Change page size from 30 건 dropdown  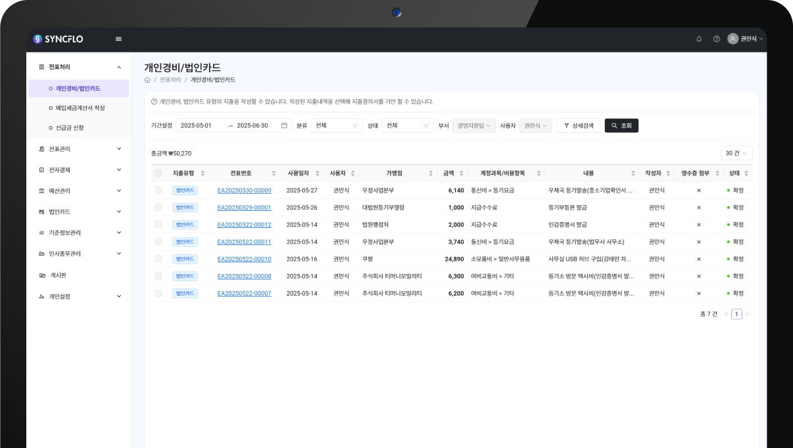click(x=736, y=153)
